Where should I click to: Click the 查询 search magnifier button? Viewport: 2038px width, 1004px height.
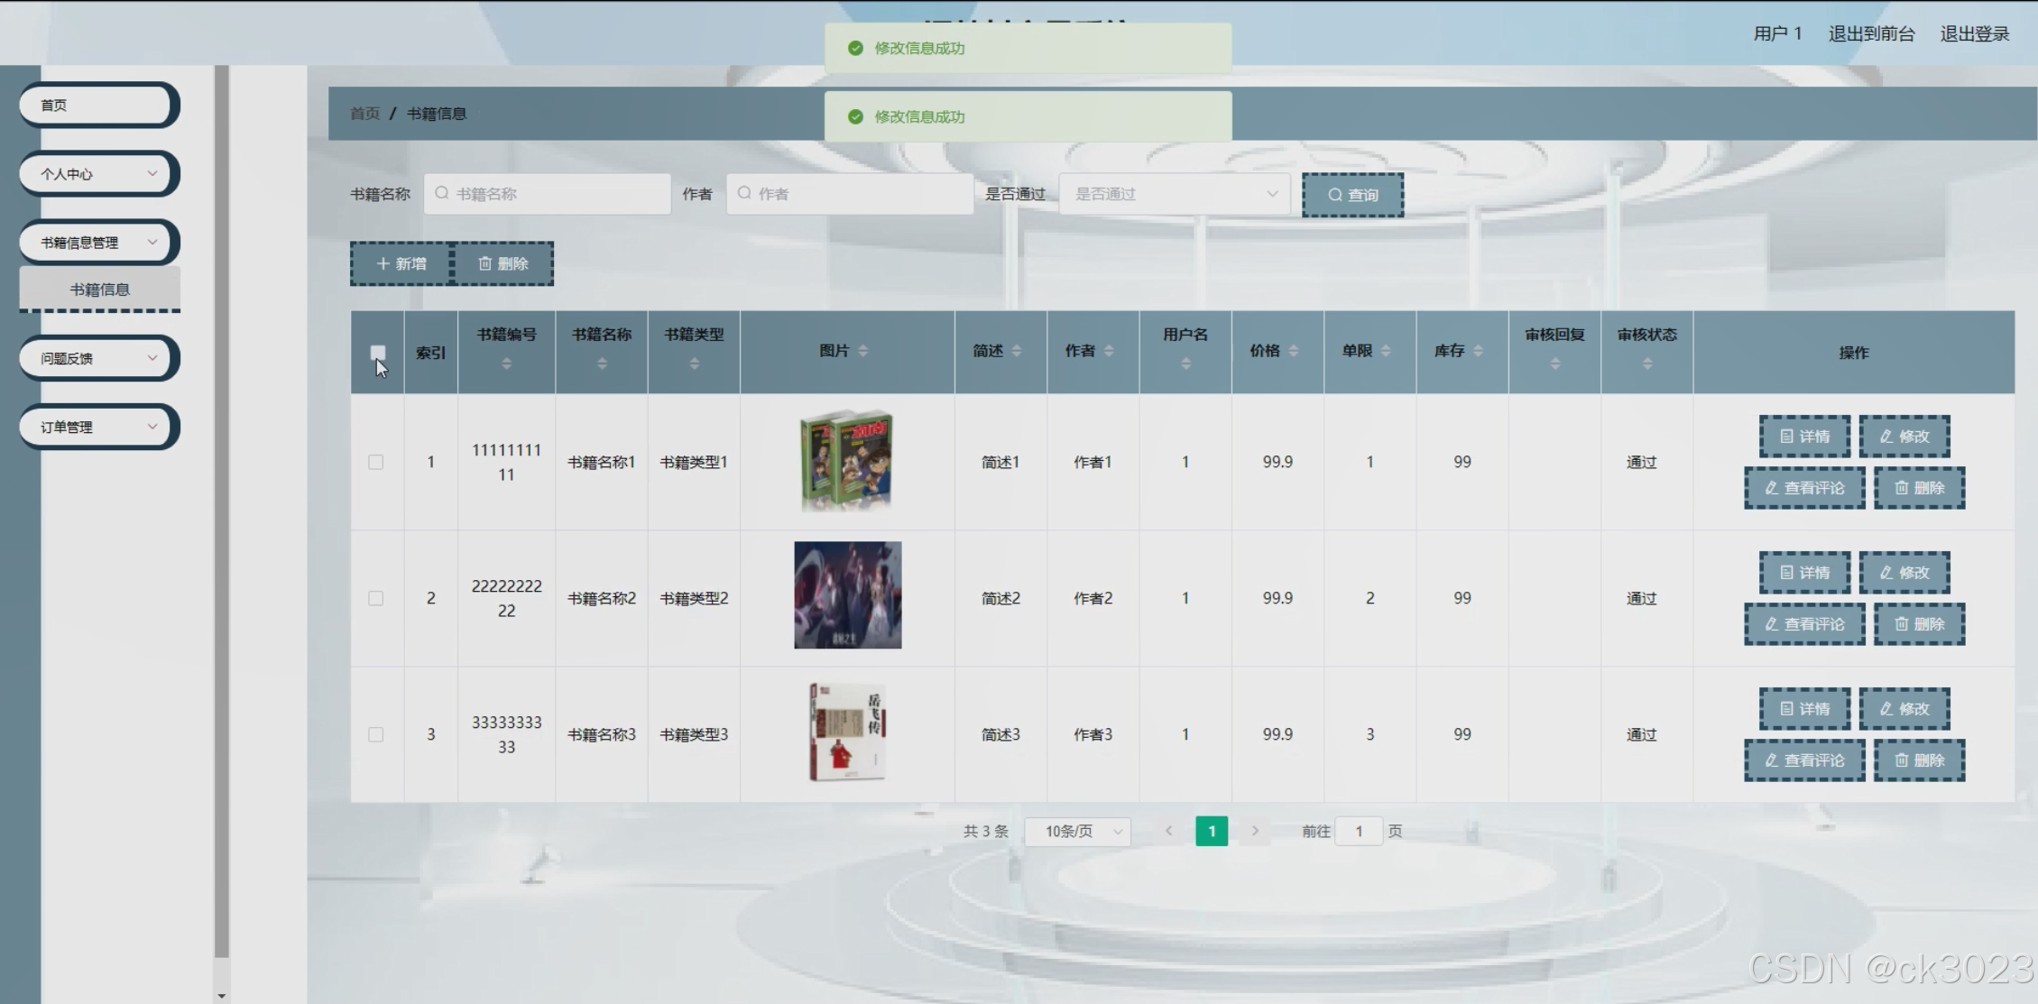click(1351, 195)
